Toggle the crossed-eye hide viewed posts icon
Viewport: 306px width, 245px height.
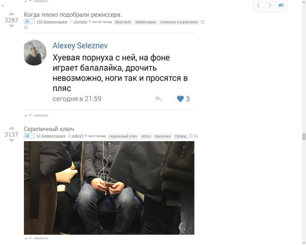click(x=281, y=5)
